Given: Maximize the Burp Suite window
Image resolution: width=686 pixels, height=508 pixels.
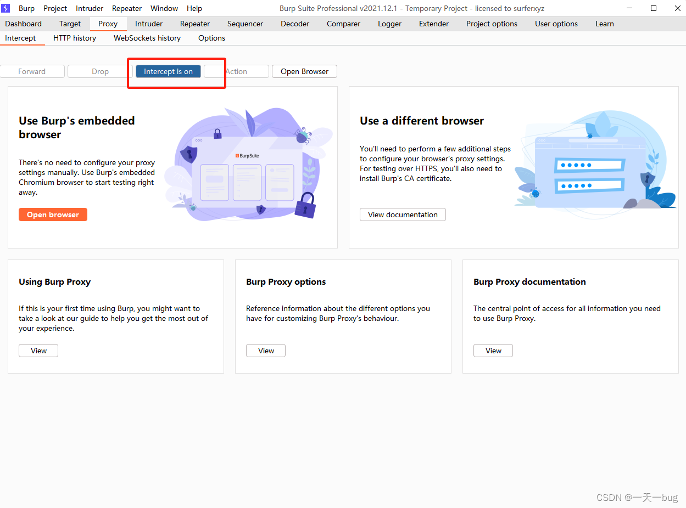Looking at the screenshot, I should (x=654, y=8).
